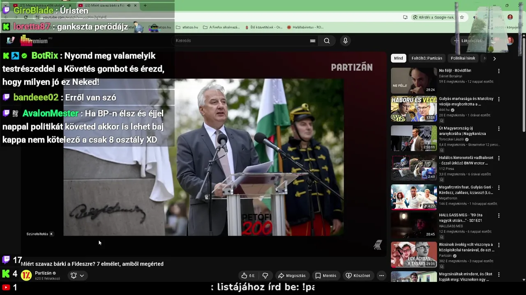Image resolution: width=526 pixels, height=295 pixels.
Task: Open more actions three-dot menu below video
Action: (x=381, y=276)
